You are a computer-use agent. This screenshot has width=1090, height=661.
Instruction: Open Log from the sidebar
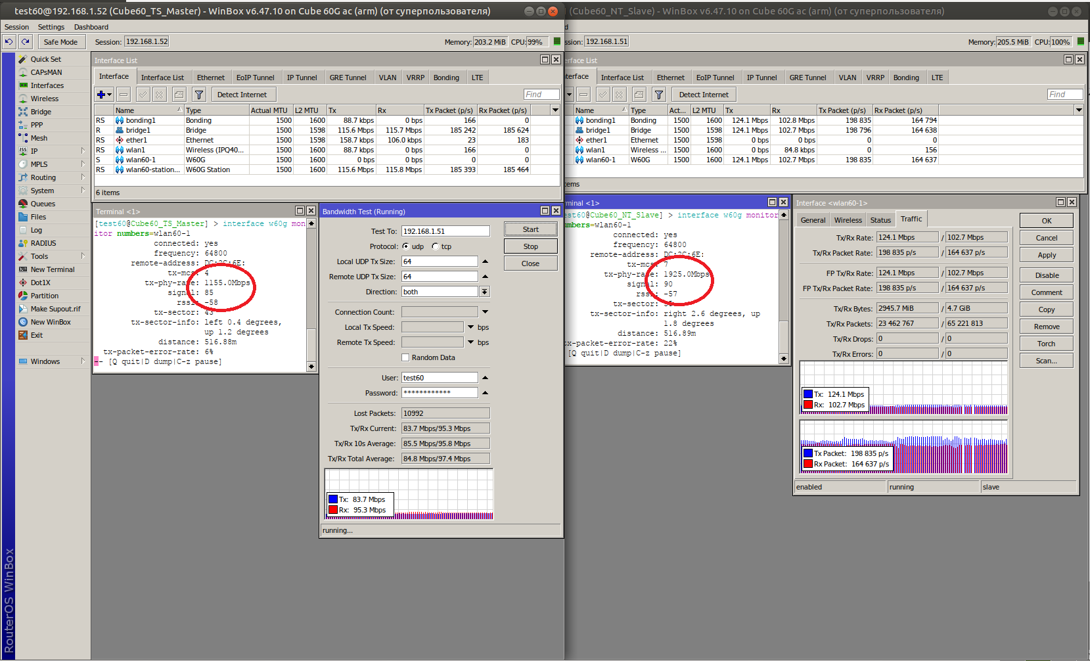click(36, 230)
